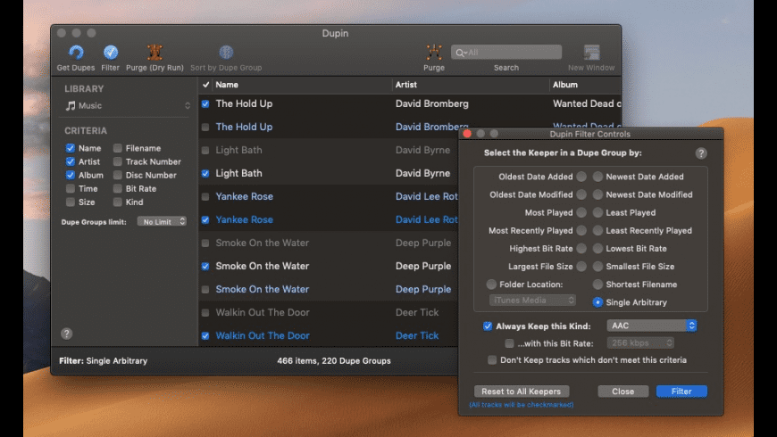Click the Reset to All Keepers button
The height and width of the screenshot is (437, 777).
521,392
